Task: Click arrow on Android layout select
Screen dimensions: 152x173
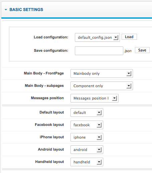Action: 99,150
